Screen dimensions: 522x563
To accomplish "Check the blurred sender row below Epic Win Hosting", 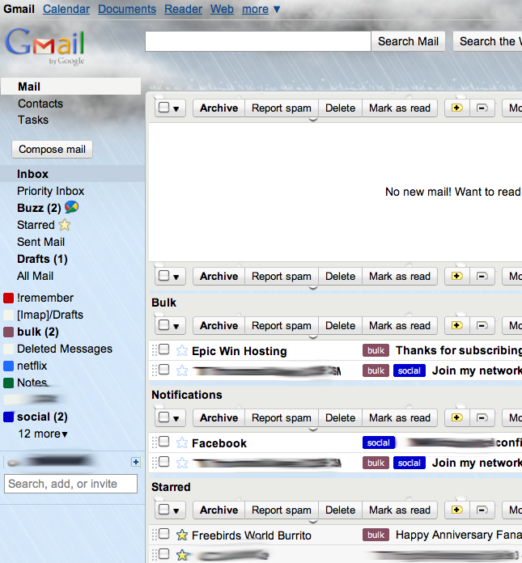I will [164, 370].
